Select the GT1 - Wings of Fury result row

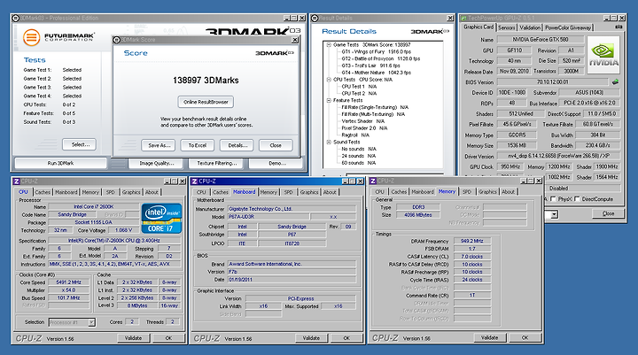point(377,51)
